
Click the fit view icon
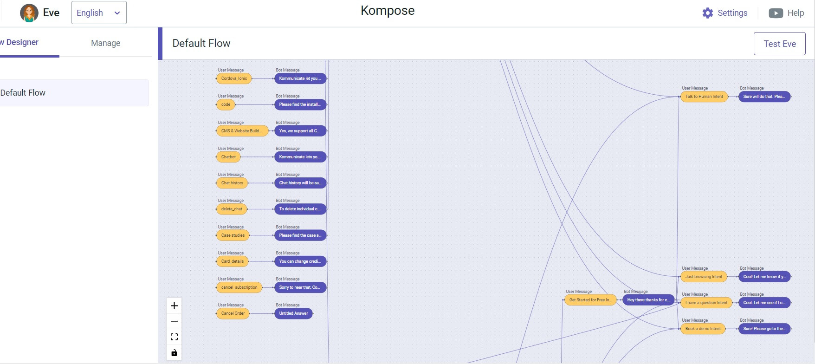point(174,337)
